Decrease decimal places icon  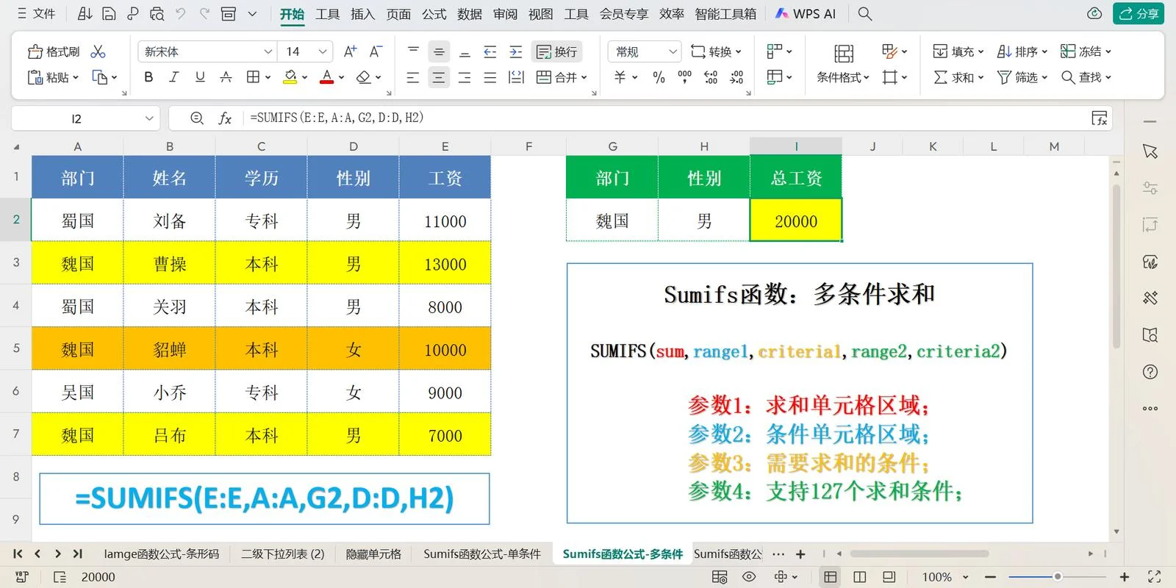point(736,77)
